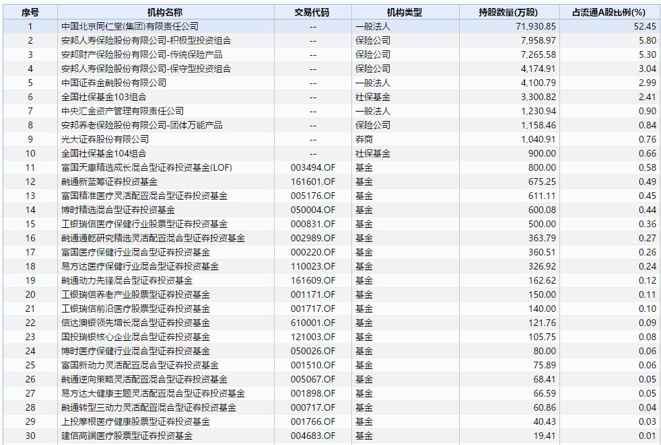Viewport: 661px width, 445px height.
Task: Click holdings value 1,040.91
Action: (538, 139)
